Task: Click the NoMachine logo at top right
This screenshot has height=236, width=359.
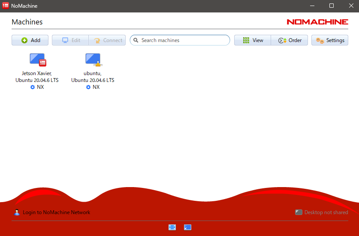Action: [x=317, y=22]
